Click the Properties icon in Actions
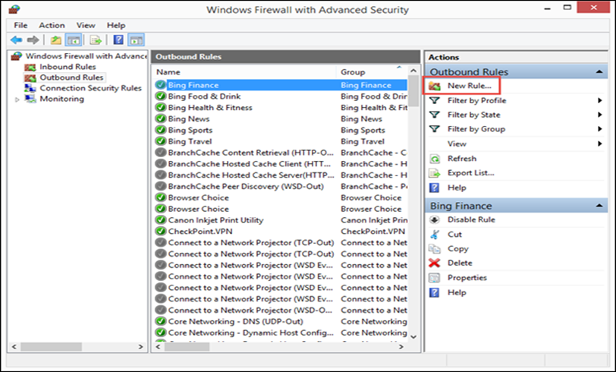This screenshot has width=616, height=372. click(435, 278)
